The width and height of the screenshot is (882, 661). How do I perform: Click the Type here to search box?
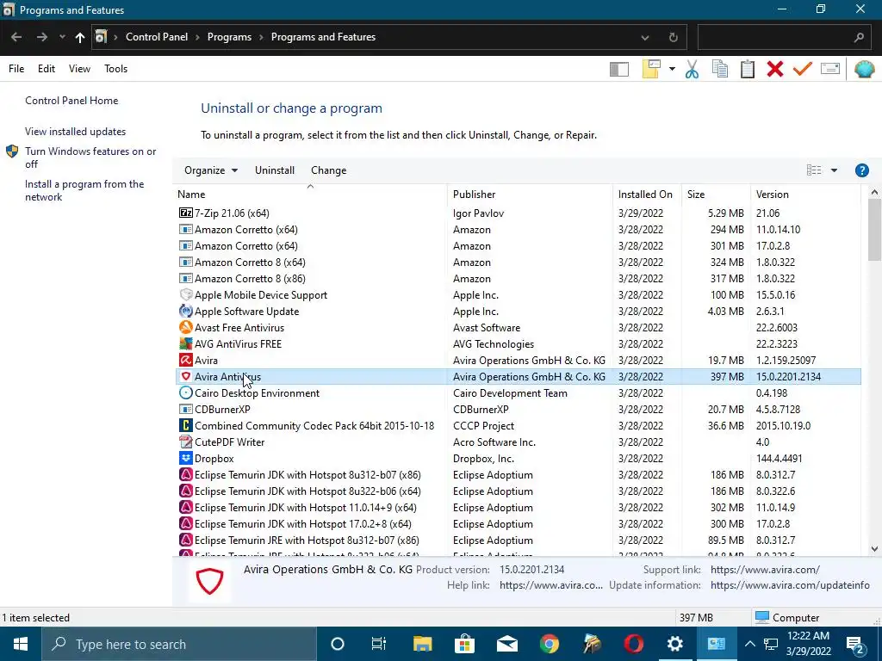click(179, 644)
